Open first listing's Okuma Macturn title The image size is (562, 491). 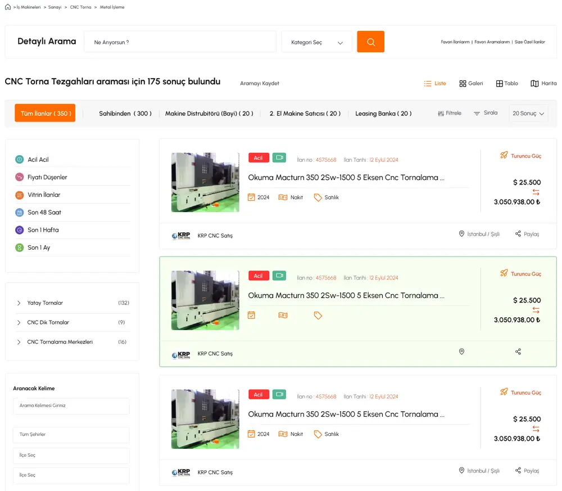[x=346, y=178]
